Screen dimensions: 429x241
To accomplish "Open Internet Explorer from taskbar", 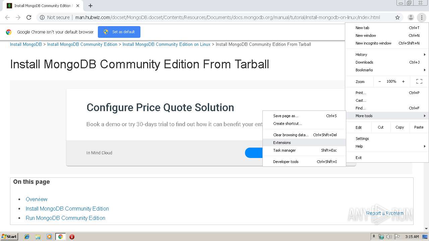I will tap(27, 237).
